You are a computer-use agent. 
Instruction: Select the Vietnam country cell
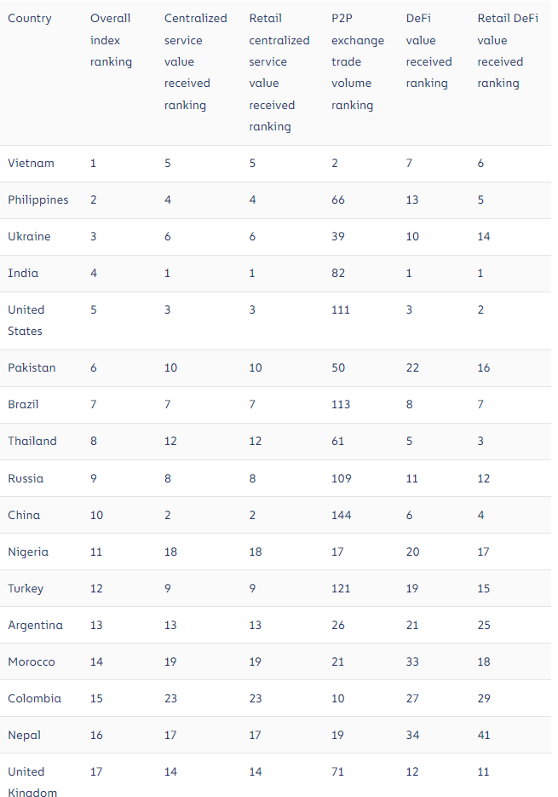tap(31, 163)
